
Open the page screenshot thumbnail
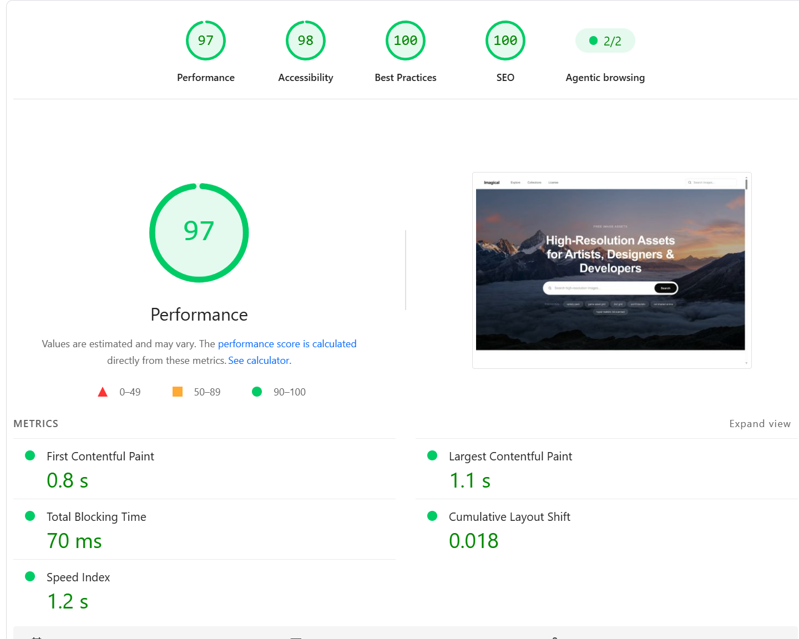click(612, 270)
